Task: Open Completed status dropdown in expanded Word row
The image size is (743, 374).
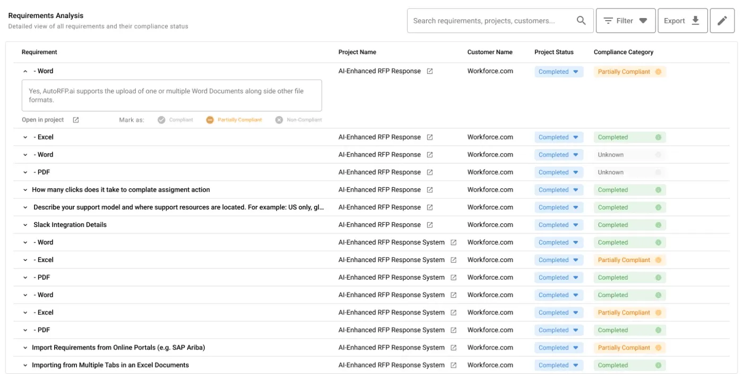Action: 559,72
